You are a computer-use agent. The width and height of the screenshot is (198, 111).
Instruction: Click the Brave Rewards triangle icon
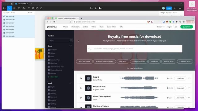tap(152, 22)
